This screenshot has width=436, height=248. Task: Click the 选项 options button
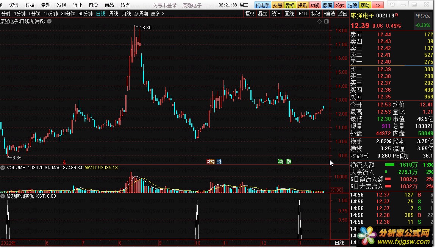352,5
